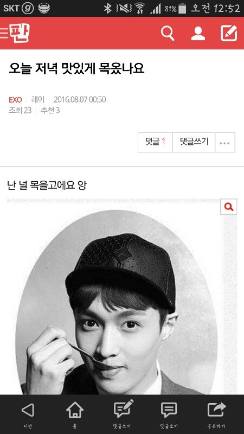Tap the write post pencil icon
The width and height of the screenshot is (244, 434).
tap(229, 33)
